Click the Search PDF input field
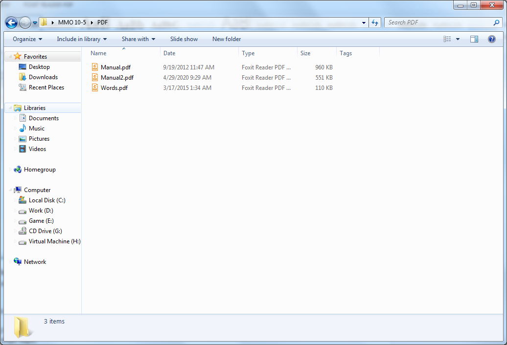This screenshot has height=345, width=507. (x=438, y=22)
